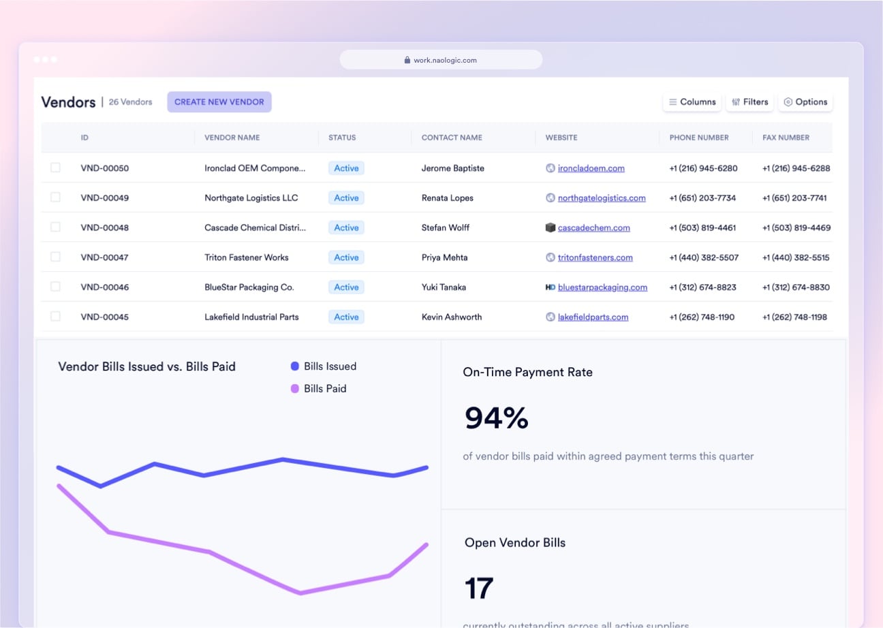Image resolution: width=883 pixels, height=628 pixels.
Task: Tick the checkbox for BlueStar Packaging Co.
Action: pyautogui.click(x=55, y=287)
